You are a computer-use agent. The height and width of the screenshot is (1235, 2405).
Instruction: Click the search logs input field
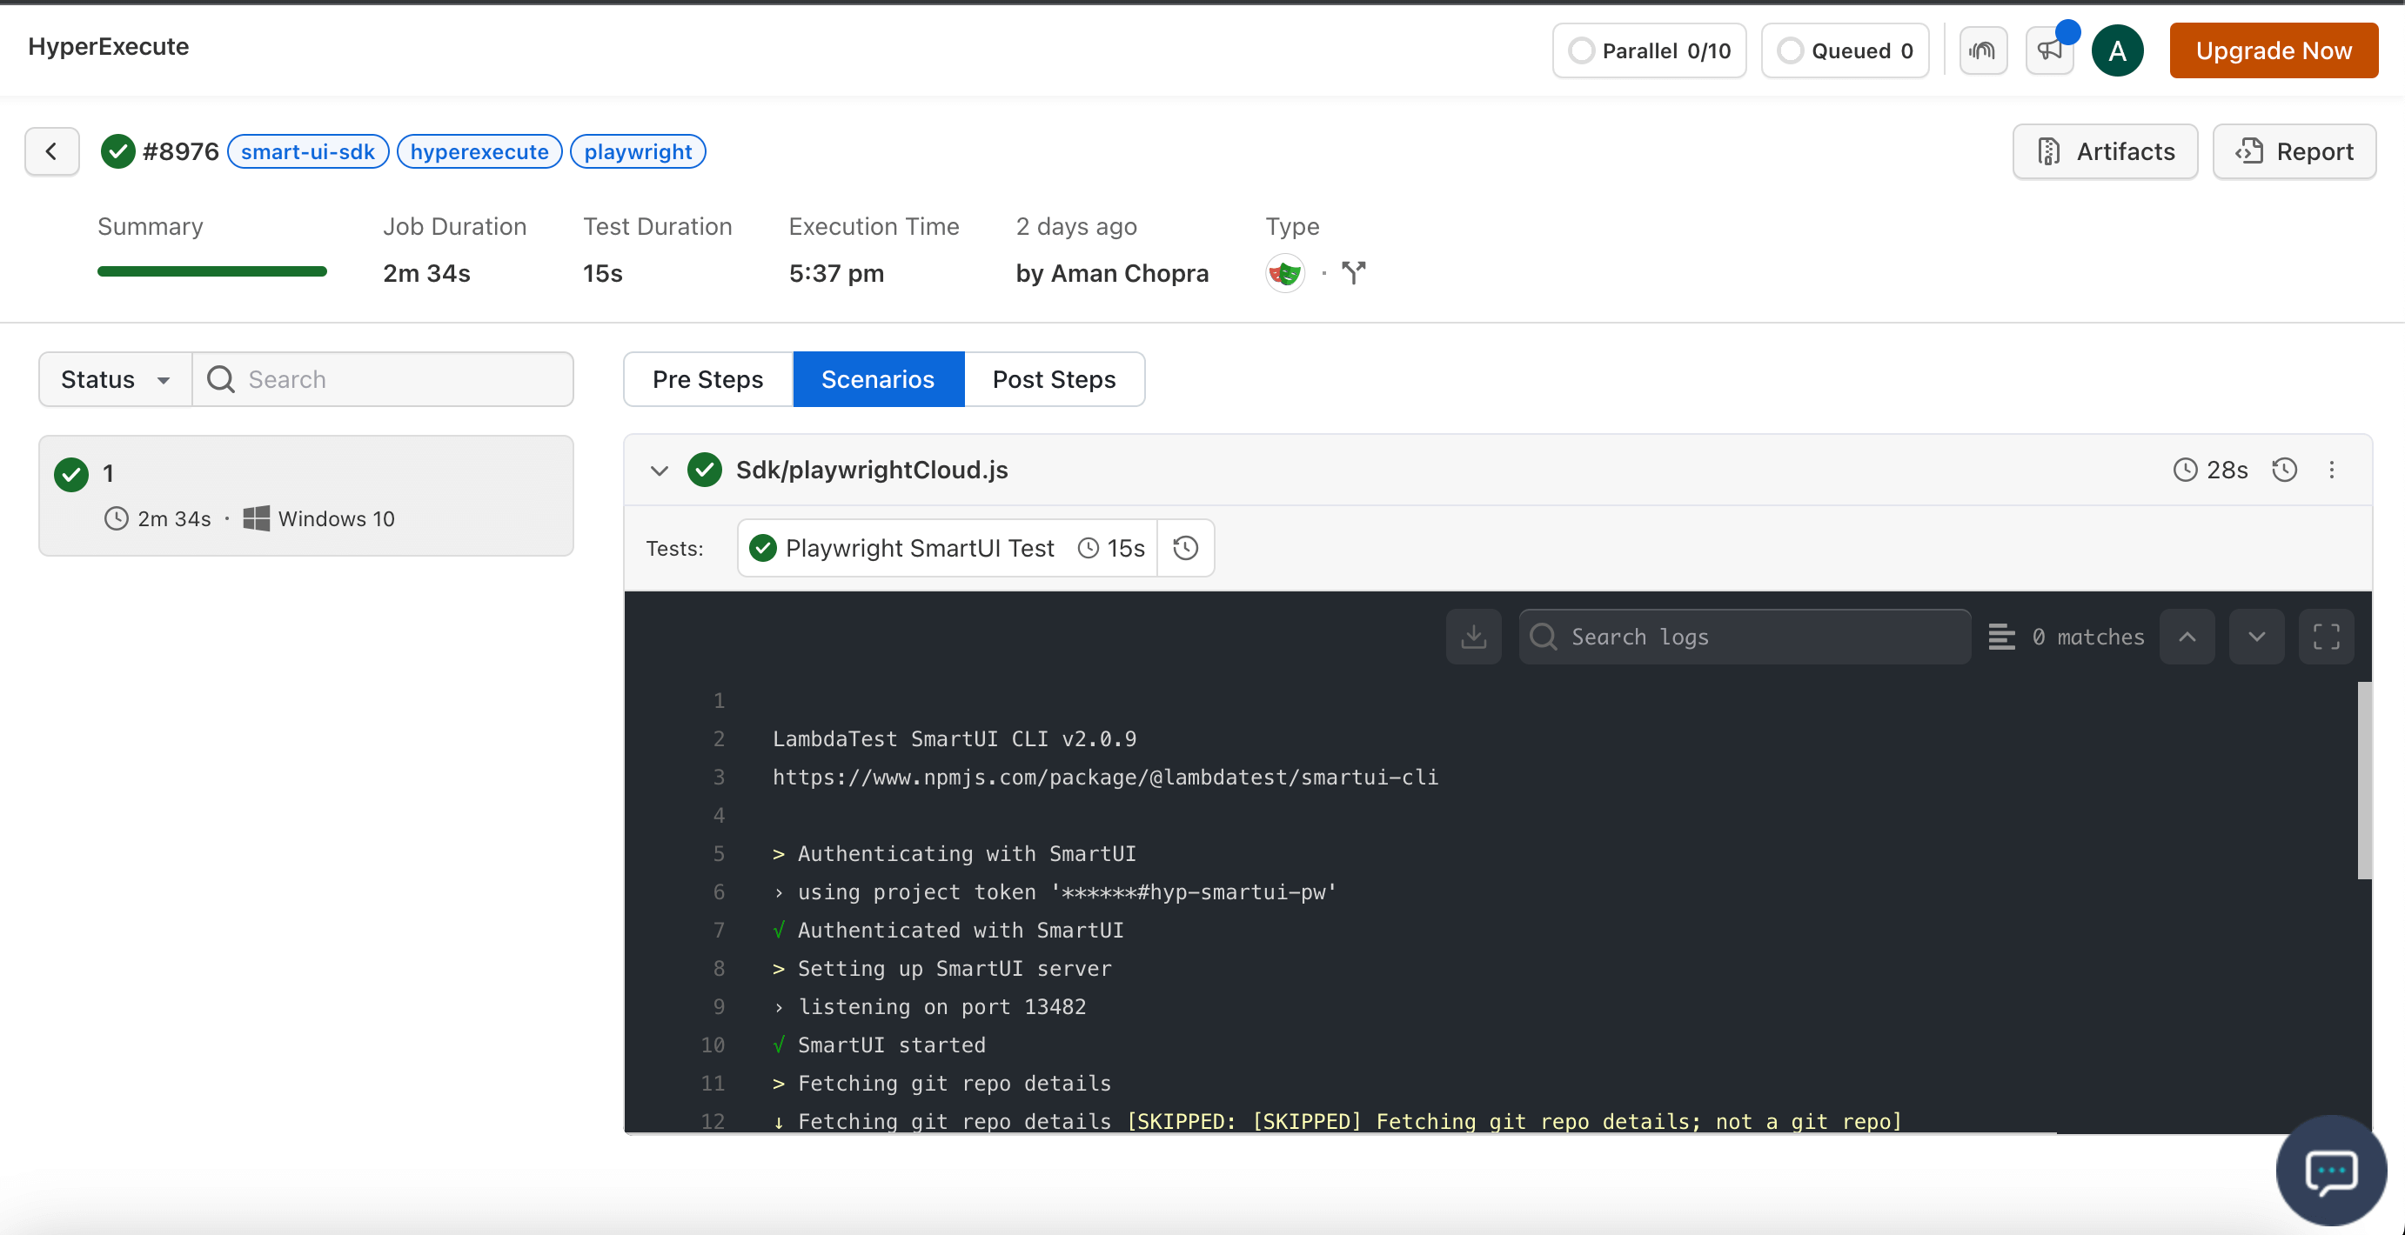(x=1742, y=635)
